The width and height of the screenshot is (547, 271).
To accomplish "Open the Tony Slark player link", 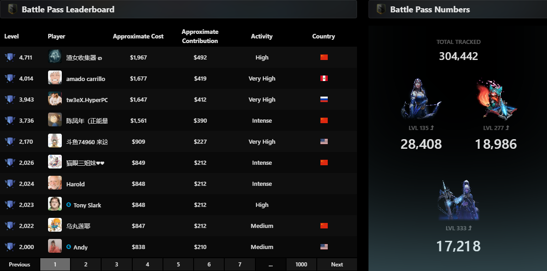I will click(x=87, y=205).
